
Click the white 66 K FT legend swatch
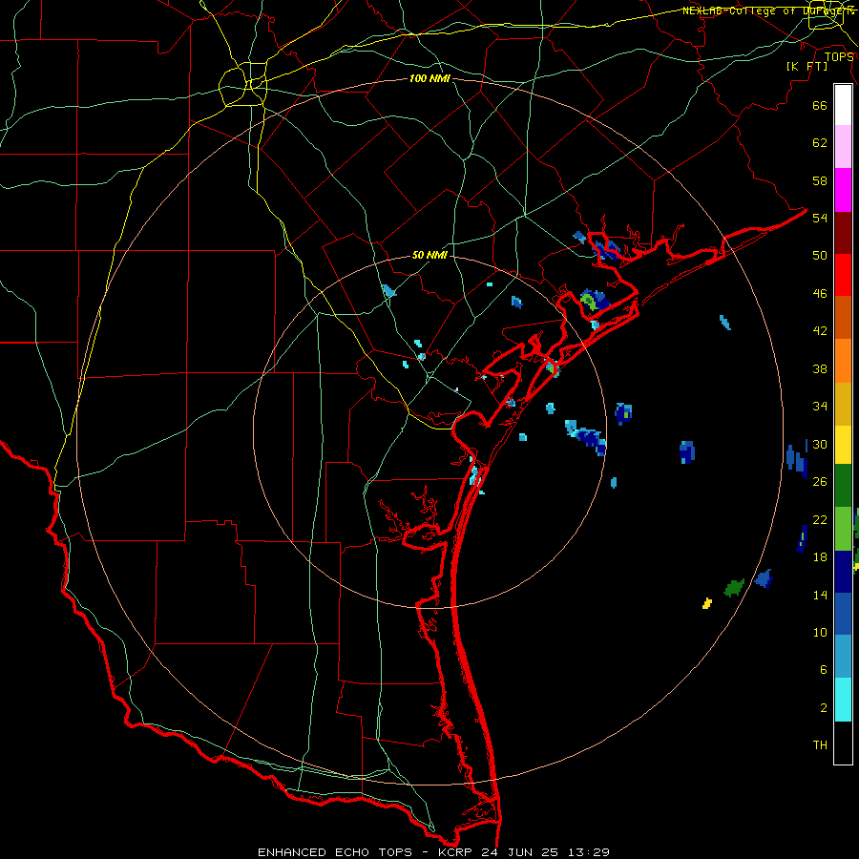(x=843, y=105)
